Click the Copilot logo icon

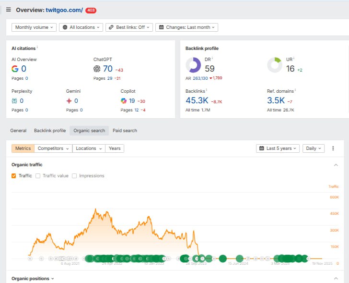[x=124, y=101]
